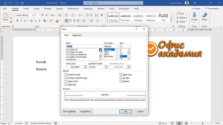Open Text Effects icon in ribbon
The image size is (223, 125).
click(x=45, y=21)
